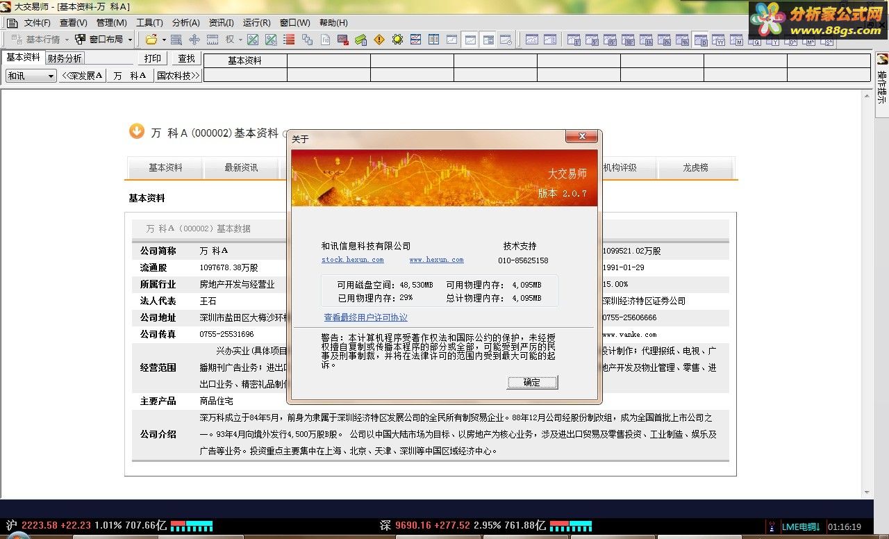889x539 pixels.
Task: Click the four-way arrows move icon
Action: [x=194, y=40]
